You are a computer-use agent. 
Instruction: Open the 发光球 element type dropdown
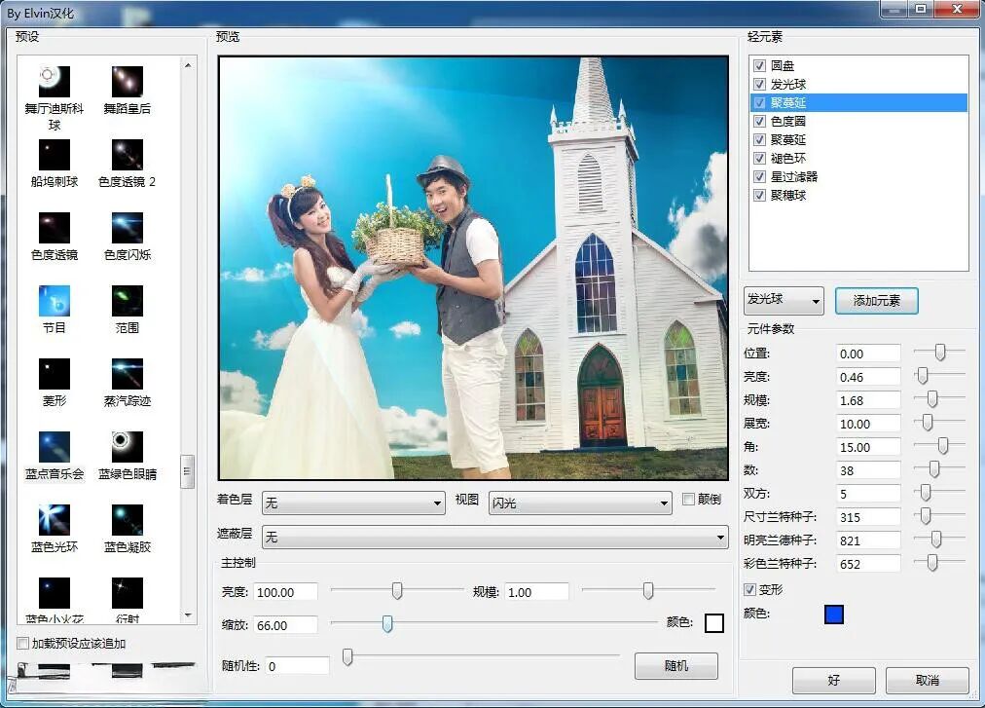pyautogui.click(x=784, y=301)
